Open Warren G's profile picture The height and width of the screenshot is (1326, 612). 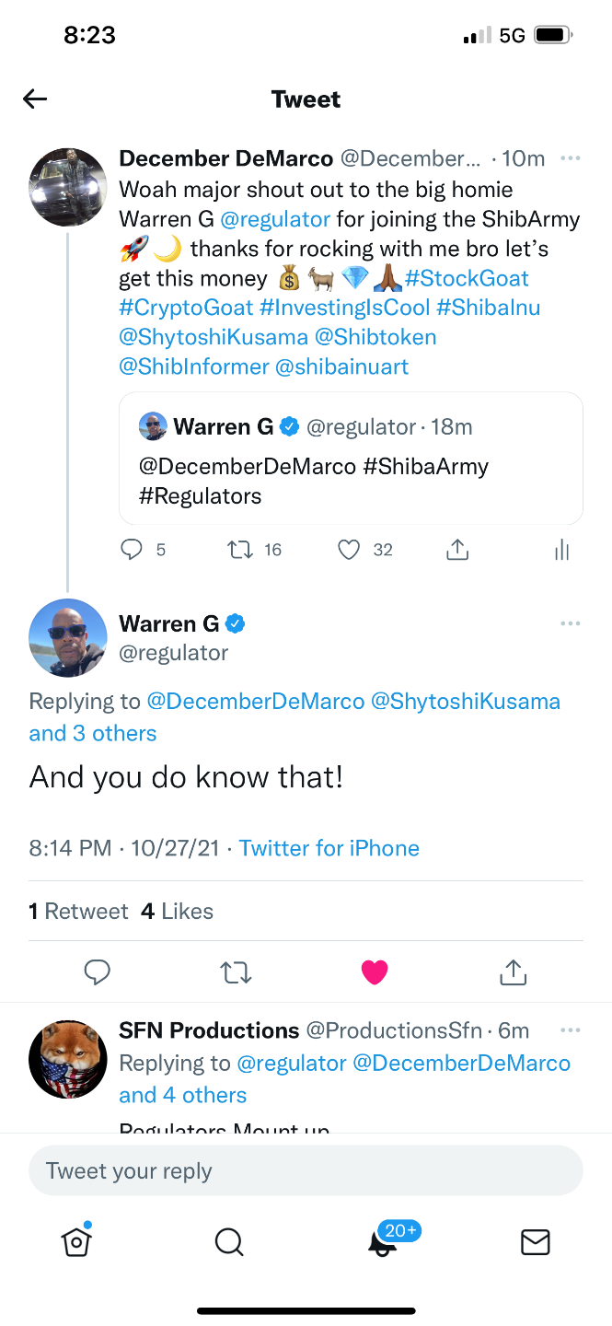click(68, 637)
